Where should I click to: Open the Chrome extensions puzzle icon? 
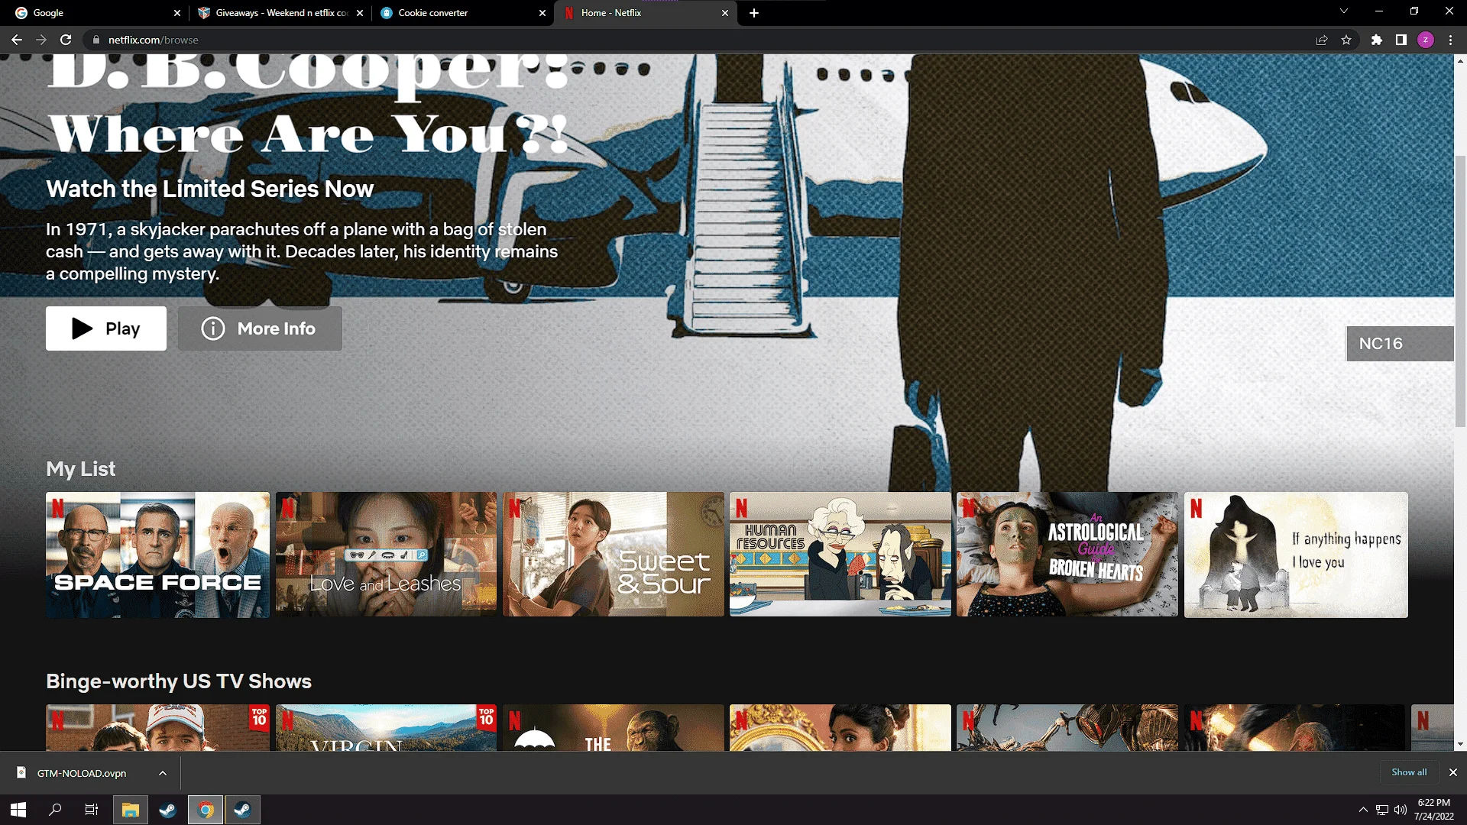point(1377,40)
